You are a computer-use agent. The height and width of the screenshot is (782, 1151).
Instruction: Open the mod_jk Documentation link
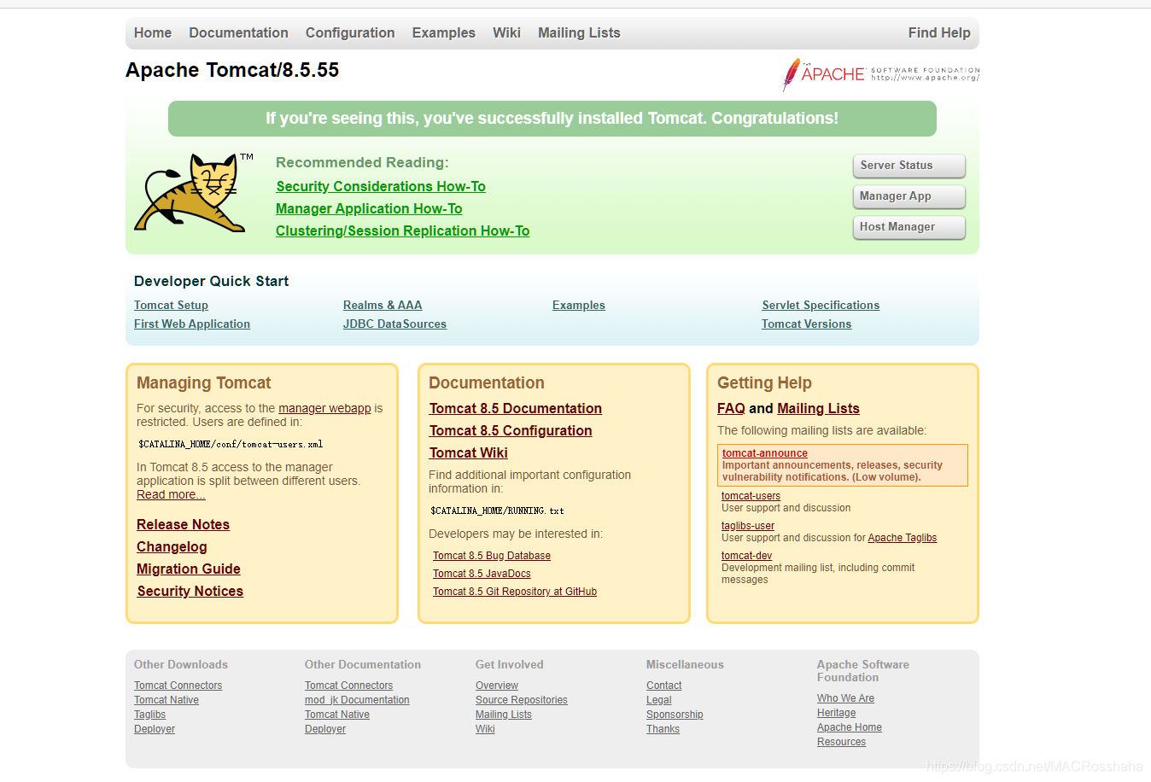click(357, 700)
